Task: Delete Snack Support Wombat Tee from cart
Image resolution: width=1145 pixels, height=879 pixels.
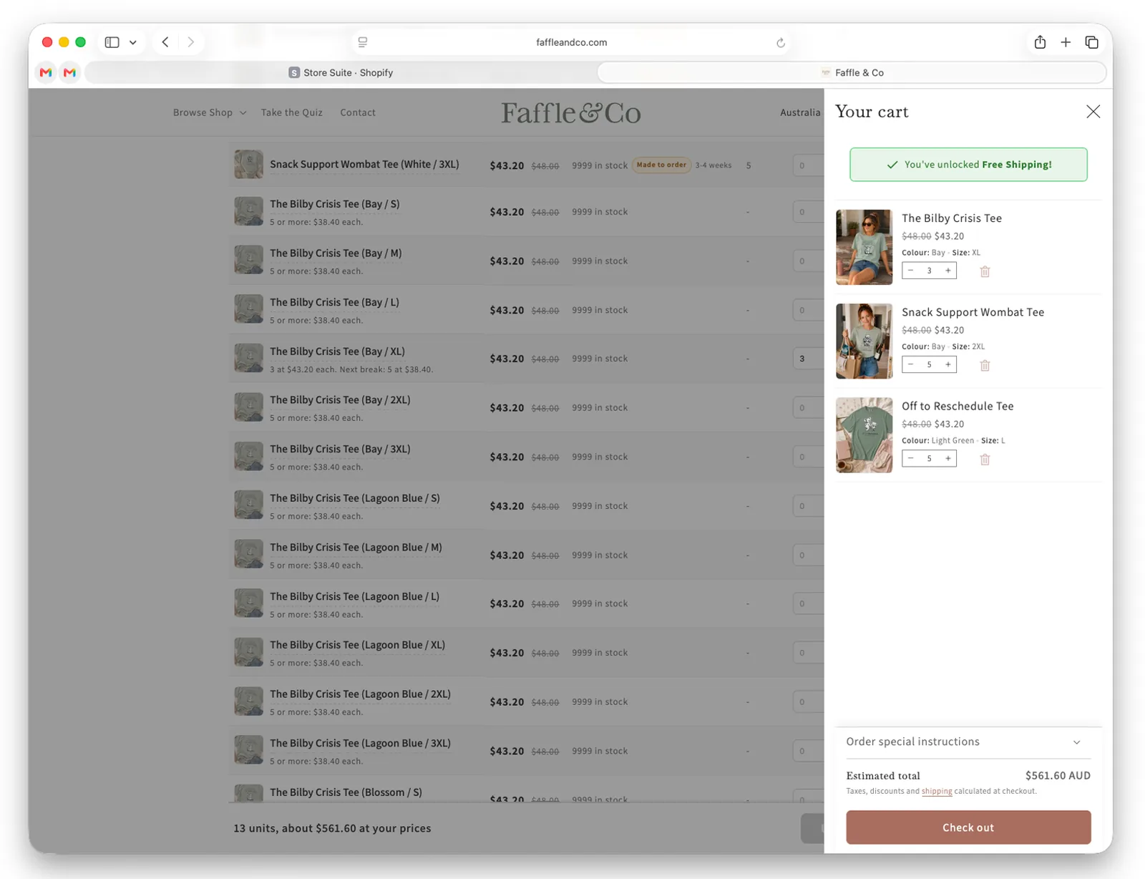Action: [985, 365]
